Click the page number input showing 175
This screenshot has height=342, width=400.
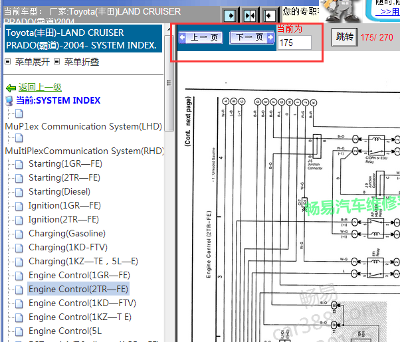click(x=294, y=43)
